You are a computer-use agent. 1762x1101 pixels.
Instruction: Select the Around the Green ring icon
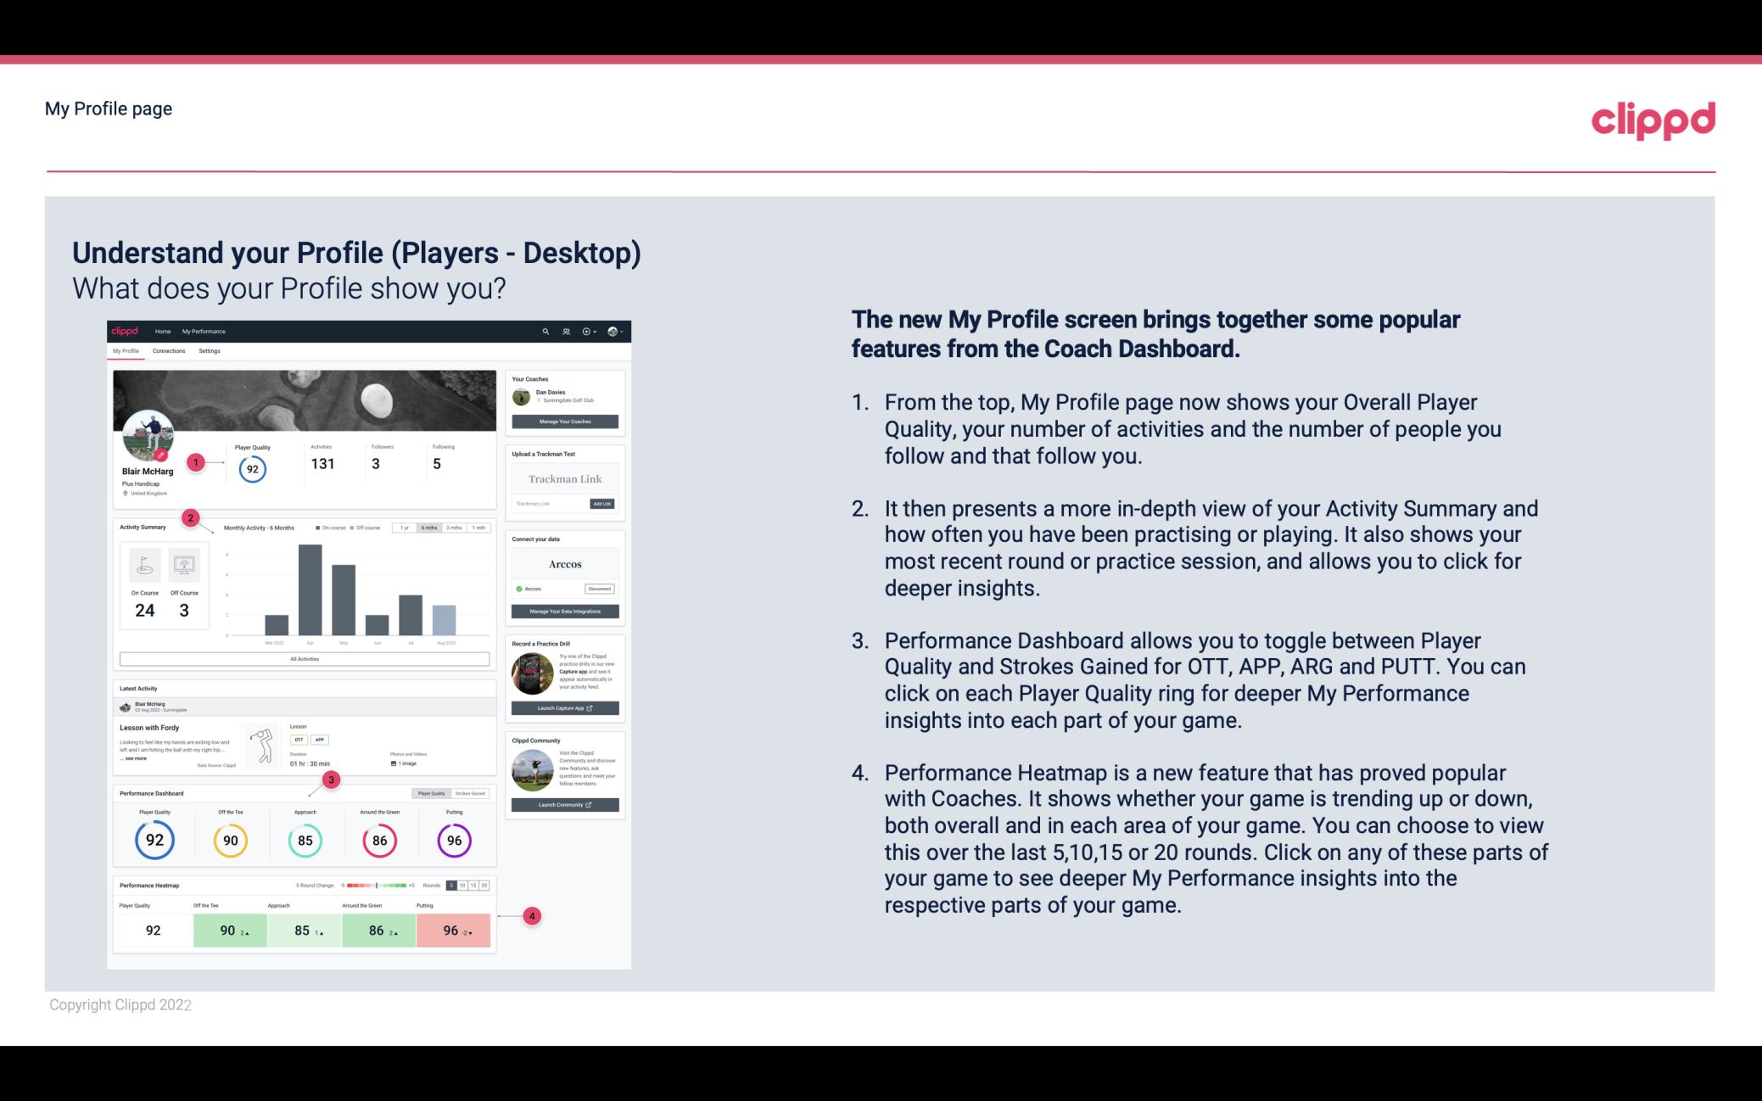point(378,840)
